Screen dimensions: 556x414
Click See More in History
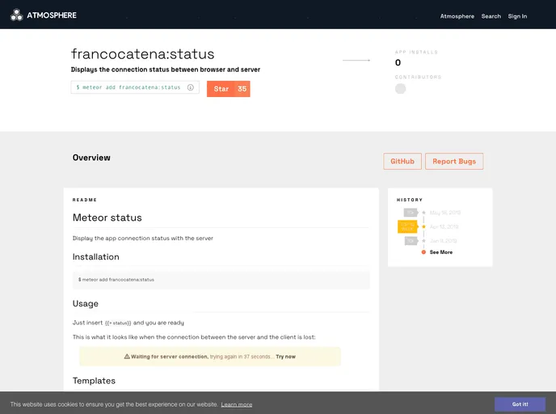(441, 252)
